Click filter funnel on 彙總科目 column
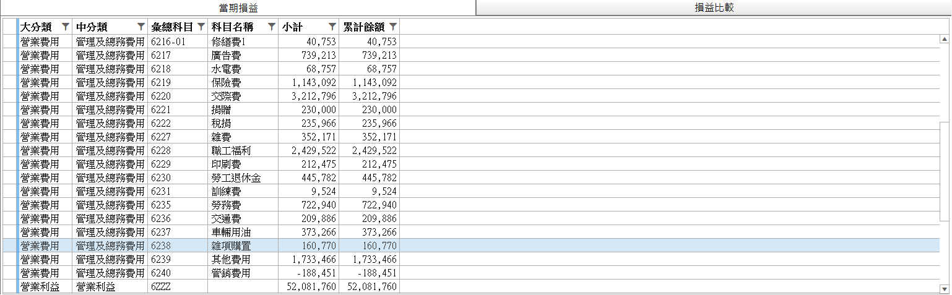Viewport: 952px width, 295px height. (201, 27)
